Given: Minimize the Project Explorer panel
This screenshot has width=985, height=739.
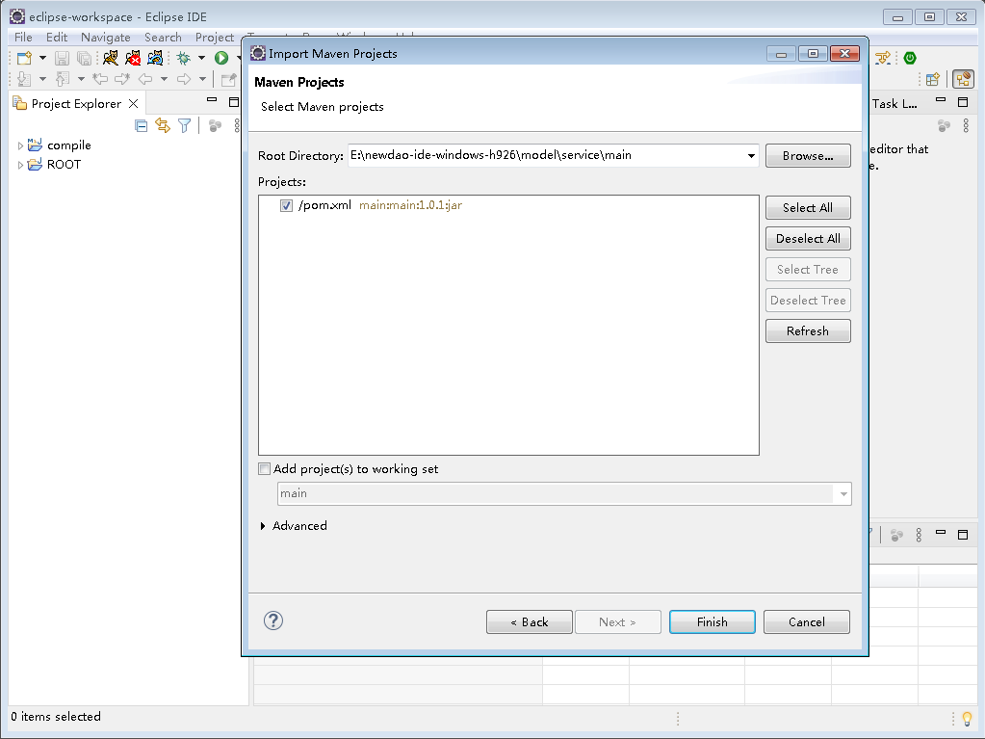Looking at the screenshot, I should click(212, 100).
